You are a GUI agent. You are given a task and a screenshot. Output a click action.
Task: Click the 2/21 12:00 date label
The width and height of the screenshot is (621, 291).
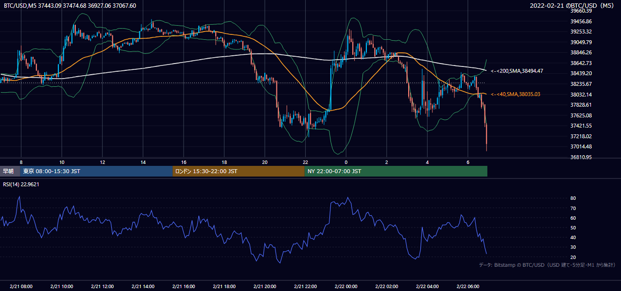click(x=102, y=287)
